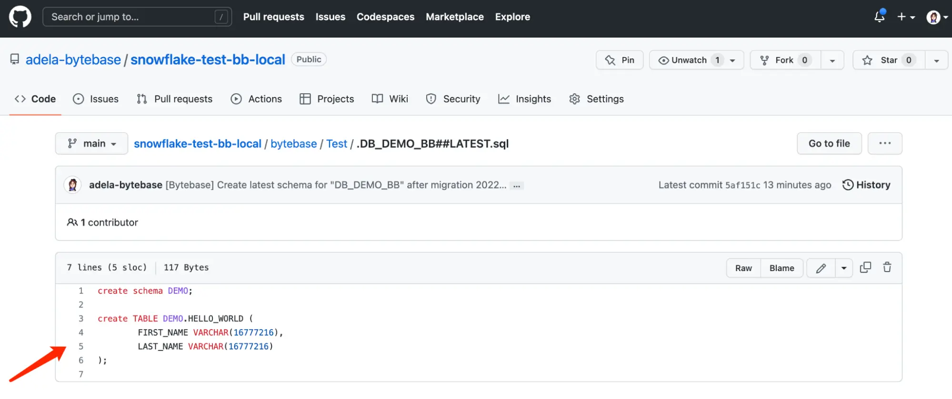The image size is (952, 399).
Task: Open the Security tab
Action: tap(453, 99)
